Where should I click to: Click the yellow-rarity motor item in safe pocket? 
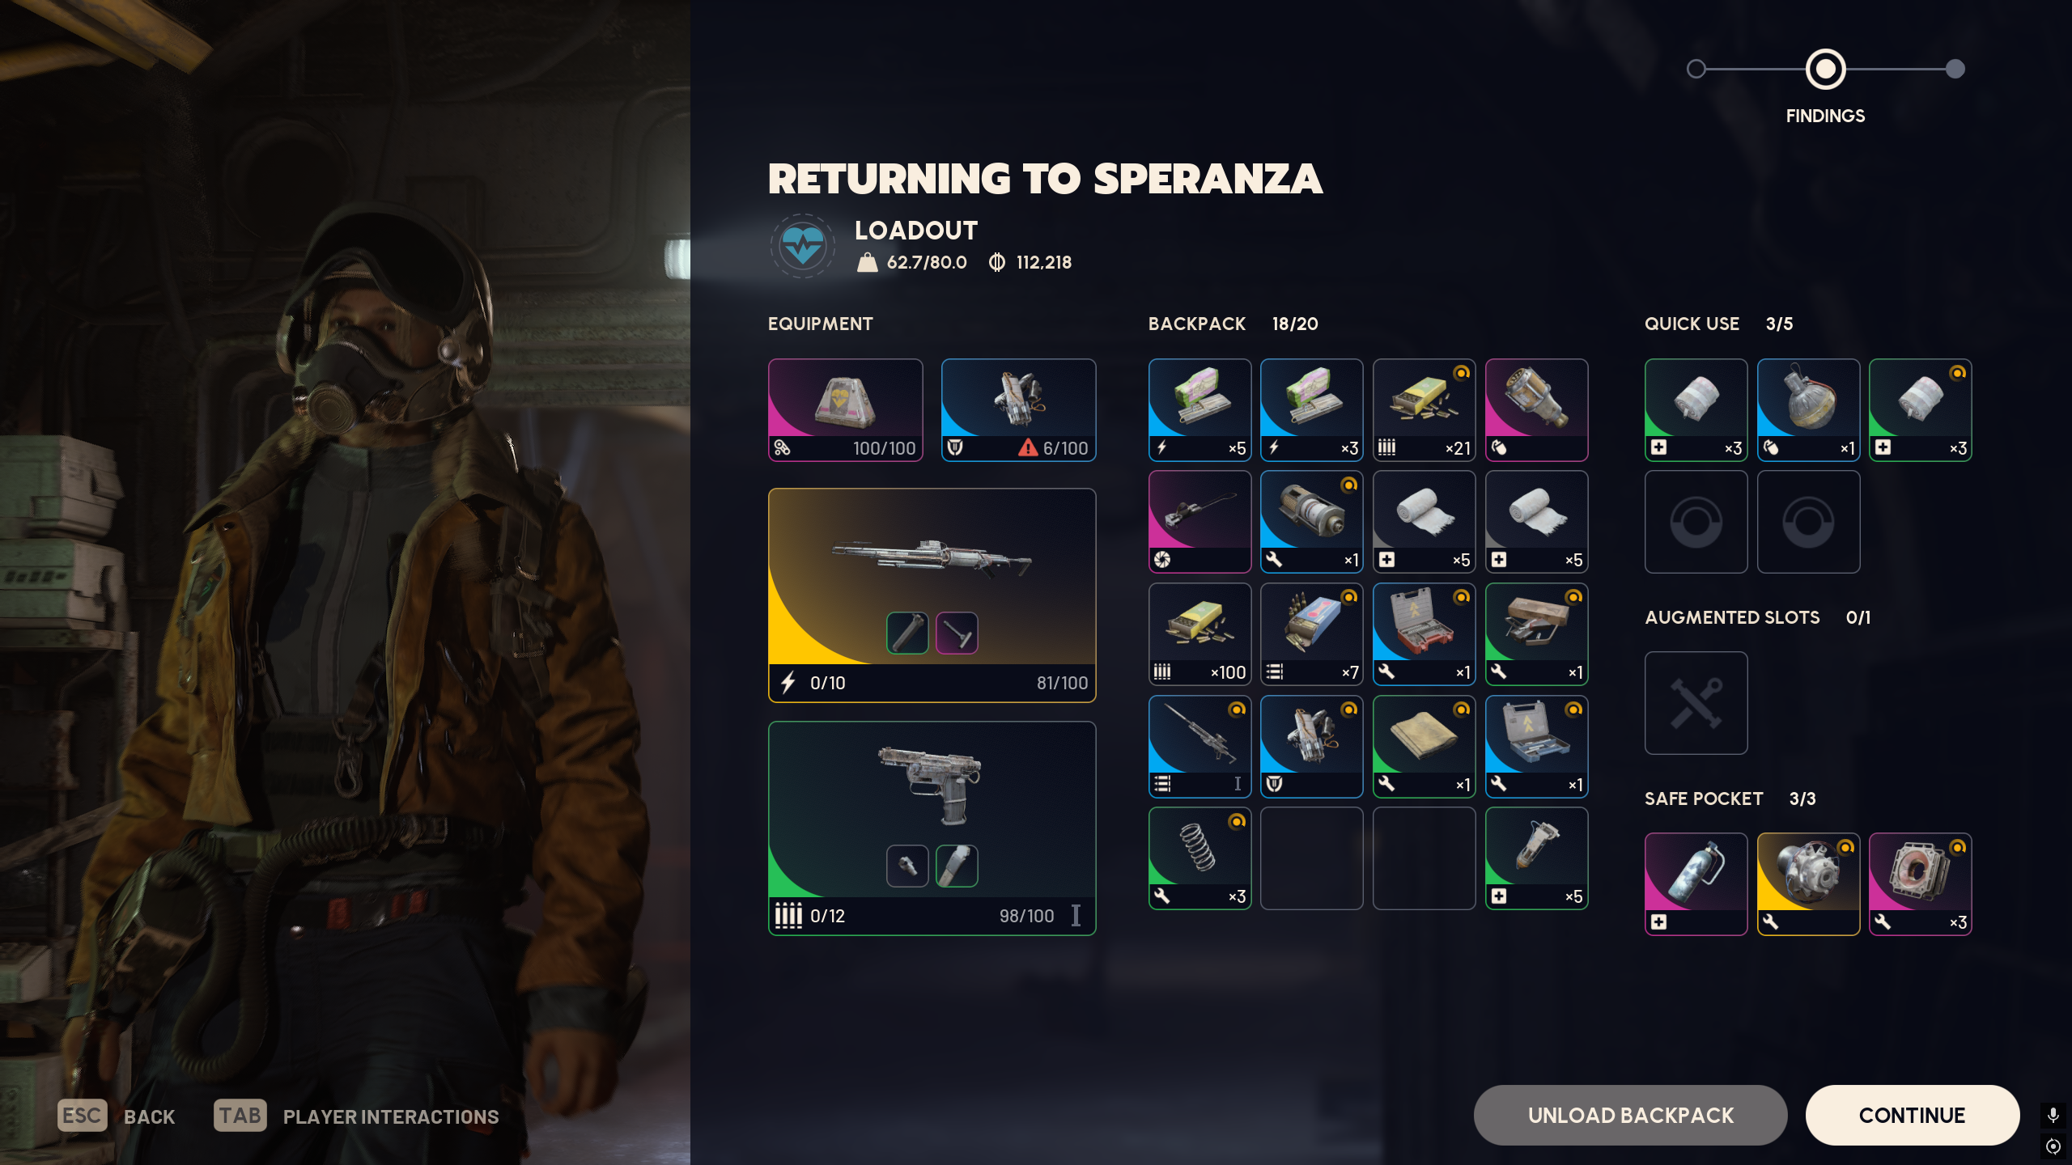(1808, 884)
